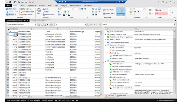This screenshot has width=182, height=102.
Task: Select the Specimen storage column header cell
Action: [82, 31]
